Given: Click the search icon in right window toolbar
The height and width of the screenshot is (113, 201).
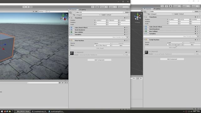Looking at the screenshot, I should tap(162, 6).
